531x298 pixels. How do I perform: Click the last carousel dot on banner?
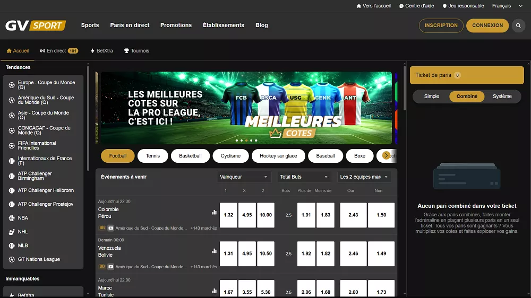click(x=256, y=141)
